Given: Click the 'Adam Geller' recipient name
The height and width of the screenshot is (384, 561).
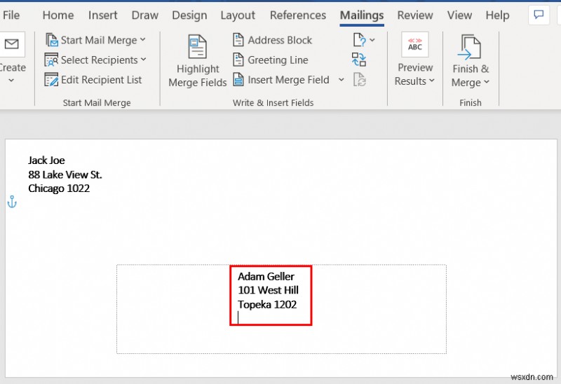Looking at the screenshot, I should [x=266, y=276].
